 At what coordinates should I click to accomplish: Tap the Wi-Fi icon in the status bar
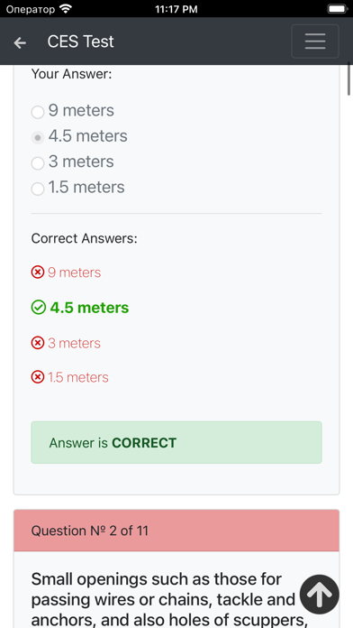pyautogui.click(x=65, y=9)
